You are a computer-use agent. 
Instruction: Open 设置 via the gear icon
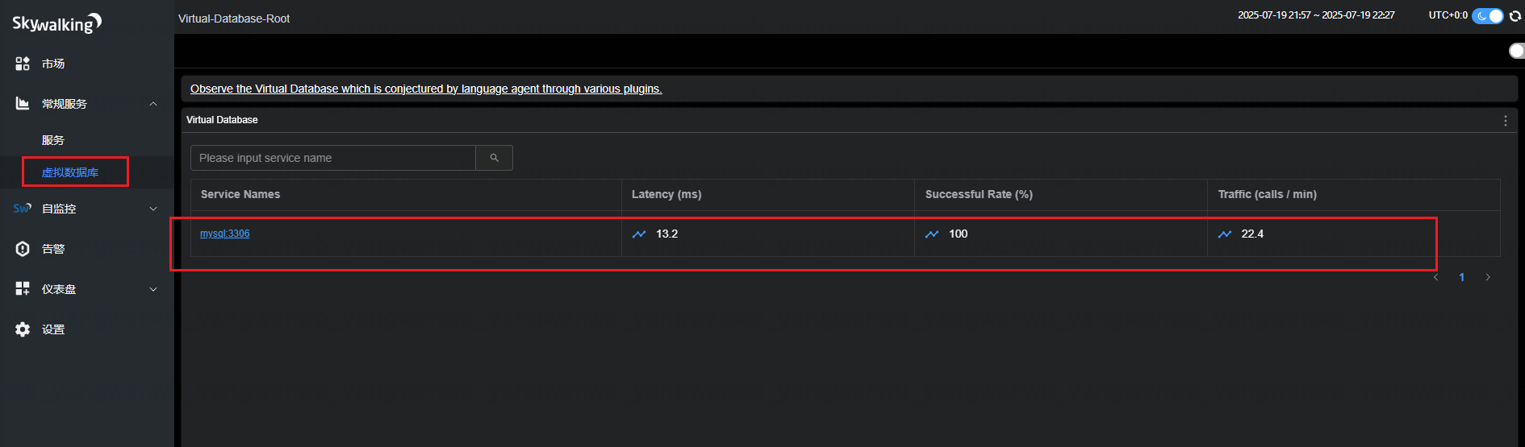click(23, 329)
